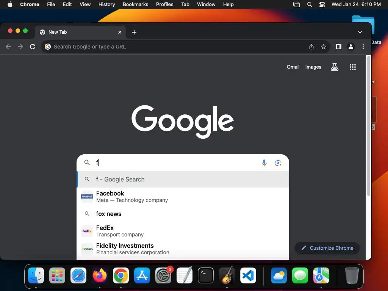The width and height of the screenshot is (388, 291).
Task: Launch Safari from the dock
Action: pyautogui.click(x=78, y=275)
